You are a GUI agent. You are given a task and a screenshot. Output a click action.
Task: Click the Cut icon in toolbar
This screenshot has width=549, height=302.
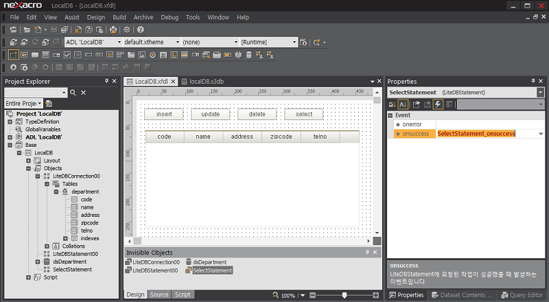pyautogui.click(x=78, y=30)
